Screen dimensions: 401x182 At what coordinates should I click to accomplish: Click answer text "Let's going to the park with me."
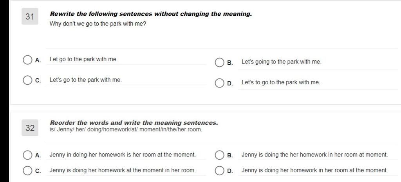tap(281, 62)
